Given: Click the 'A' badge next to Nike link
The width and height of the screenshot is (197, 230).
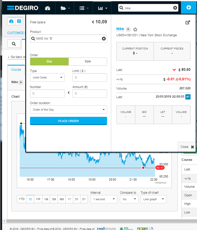Looking at the screenshot, I should coord(128,29).
